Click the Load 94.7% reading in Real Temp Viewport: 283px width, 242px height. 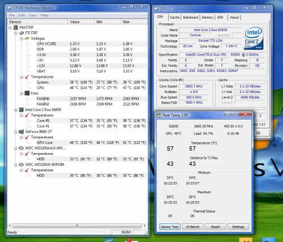pyautogui.click(x=203, y=134)
